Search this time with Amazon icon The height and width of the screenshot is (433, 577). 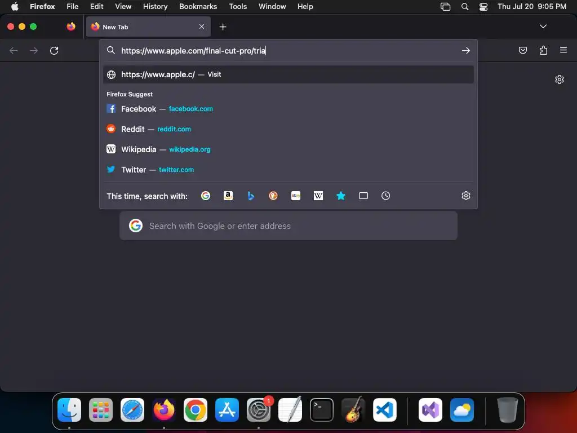(x=228, y=196)
